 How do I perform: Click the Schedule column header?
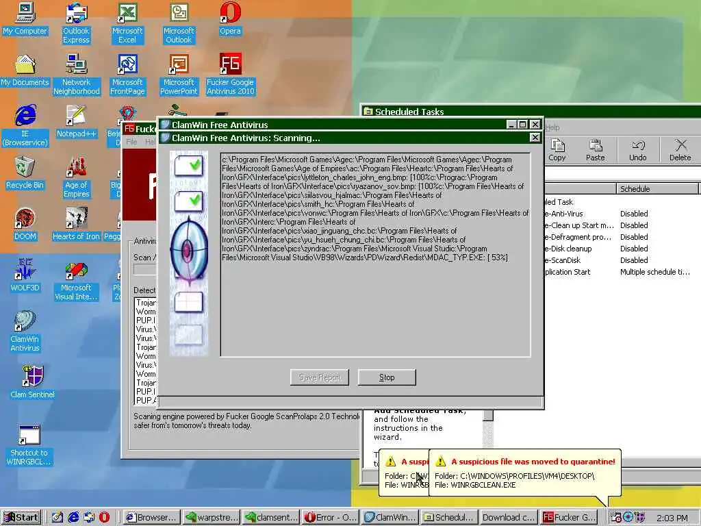(657, 189)
